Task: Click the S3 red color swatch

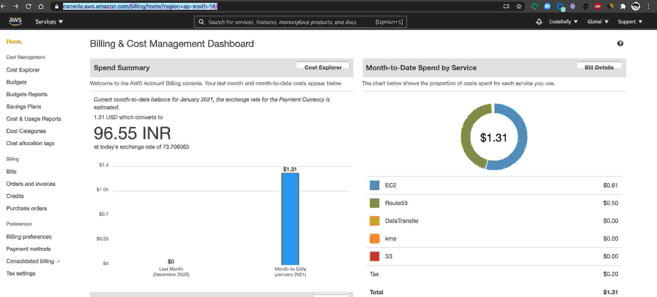Action: point(374,256)
